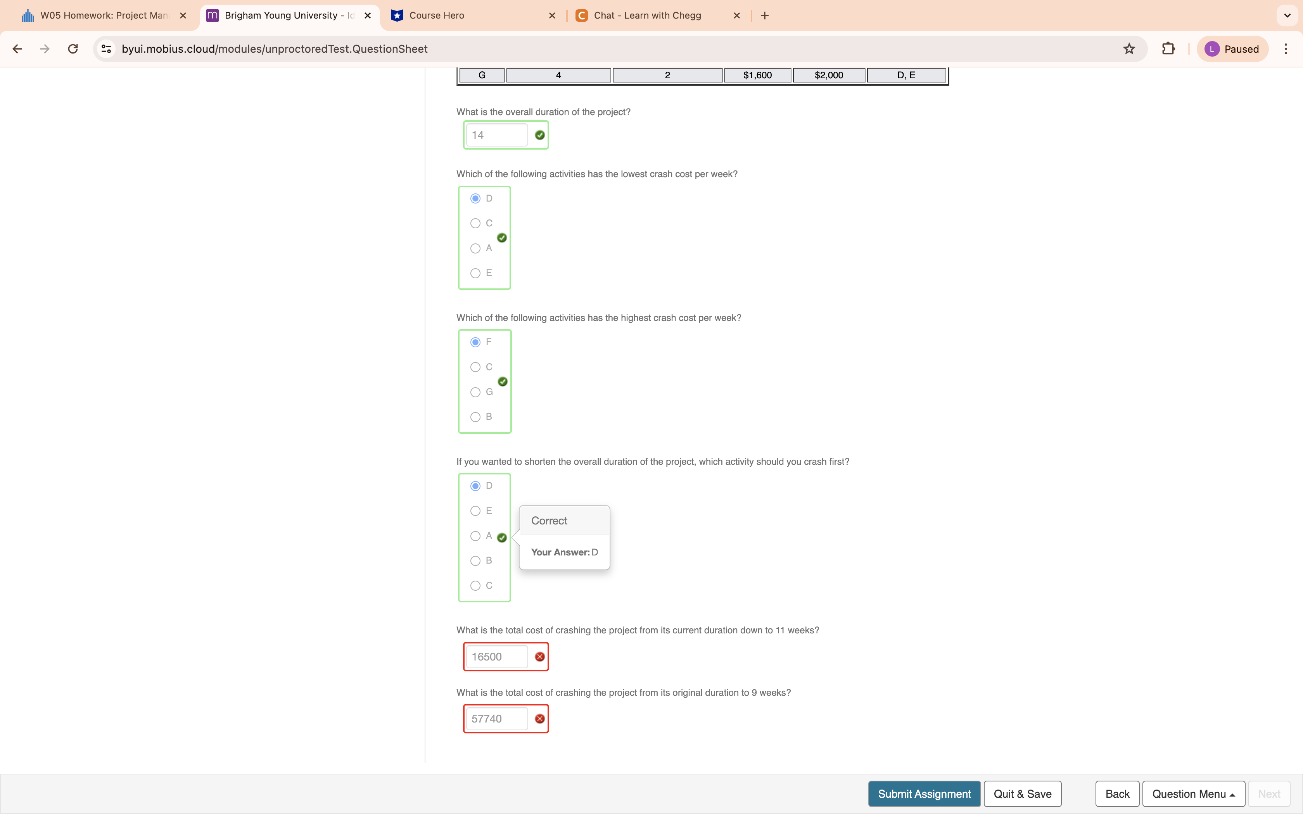Click red incorrect mark next to 16500
The height and width of the screenshot is (814, 1303).
(539, 657)
